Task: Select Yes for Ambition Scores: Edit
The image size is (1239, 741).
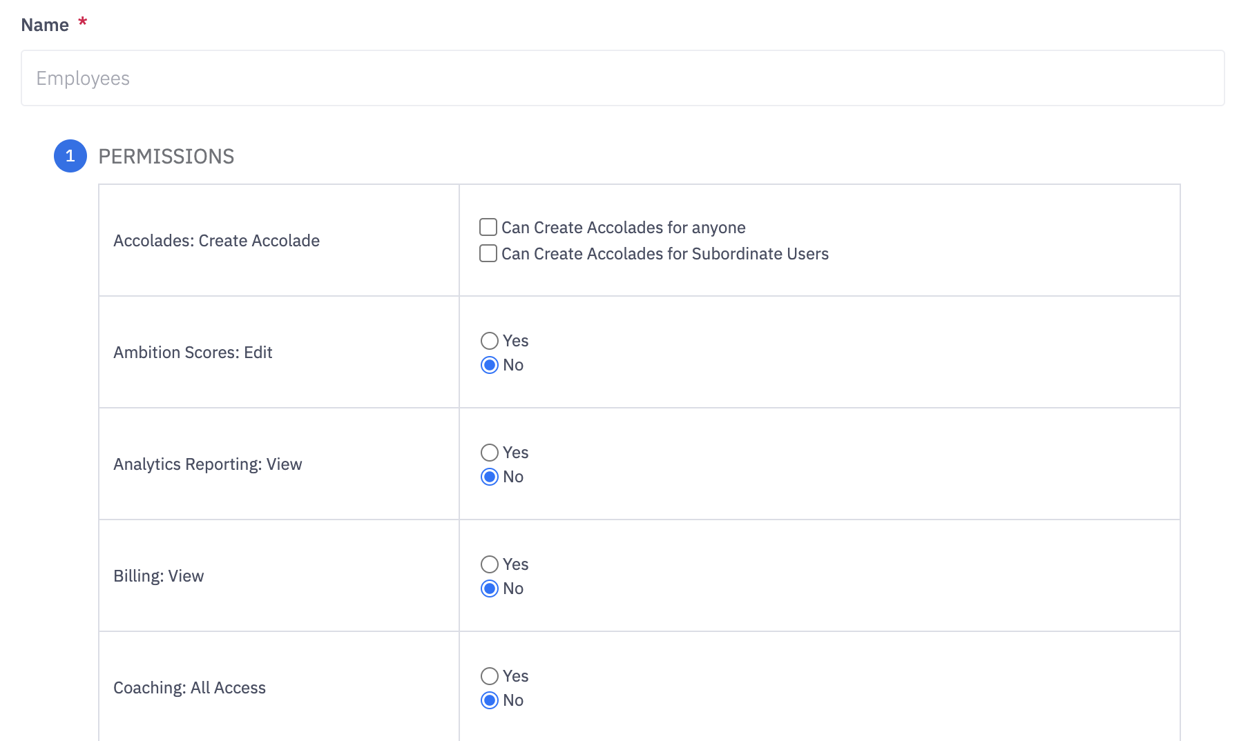Action: [x=490, y=341]
